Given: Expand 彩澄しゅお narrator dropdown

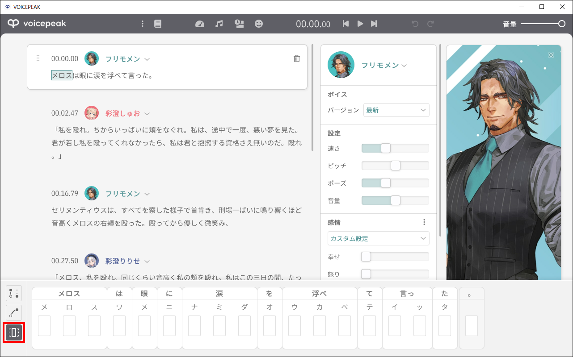Looking at the screenshot, I should tap(147, 113).
